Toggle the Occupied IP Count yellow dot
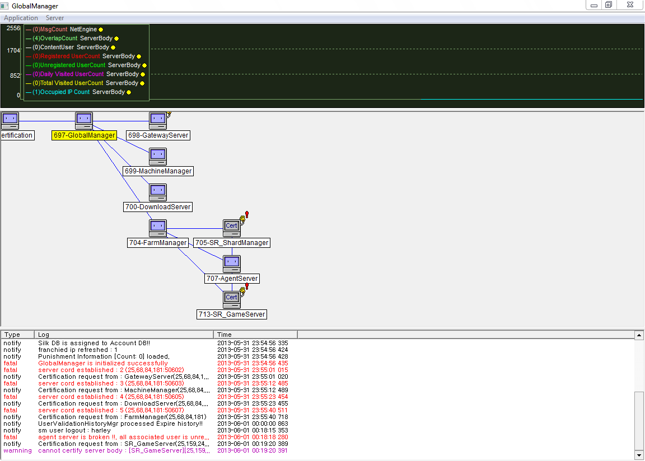The height and width of the screenshot is (461, 645). [129, 92]
